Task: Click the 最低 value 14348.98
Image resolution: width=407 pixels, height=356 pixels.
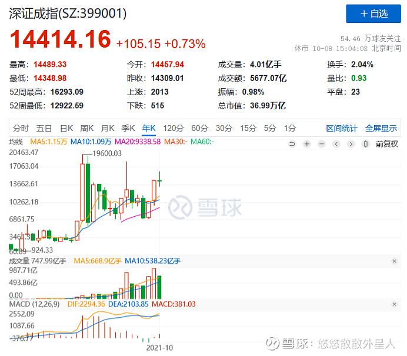Action: tap(50, 78)
